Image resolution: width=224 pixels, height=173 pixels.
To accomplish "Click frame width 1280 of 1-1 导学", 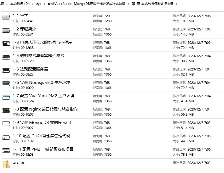I will coord(108,21).
